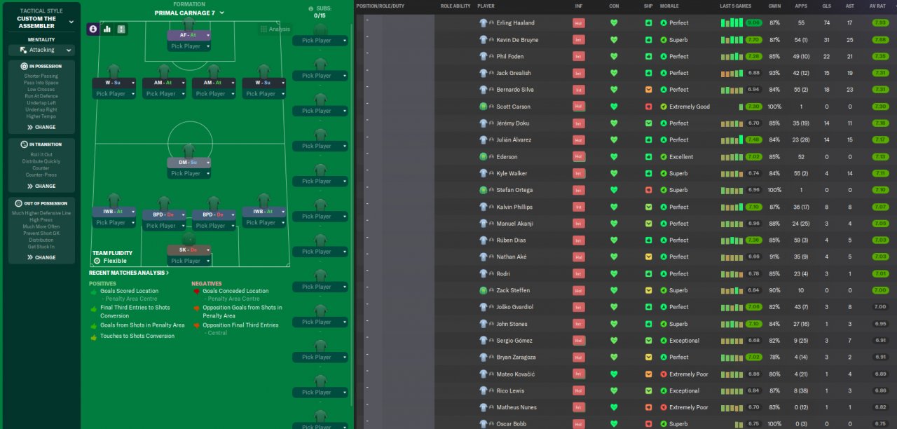Sort players by Morale column header
897x429 pixels.
(669, 6)
